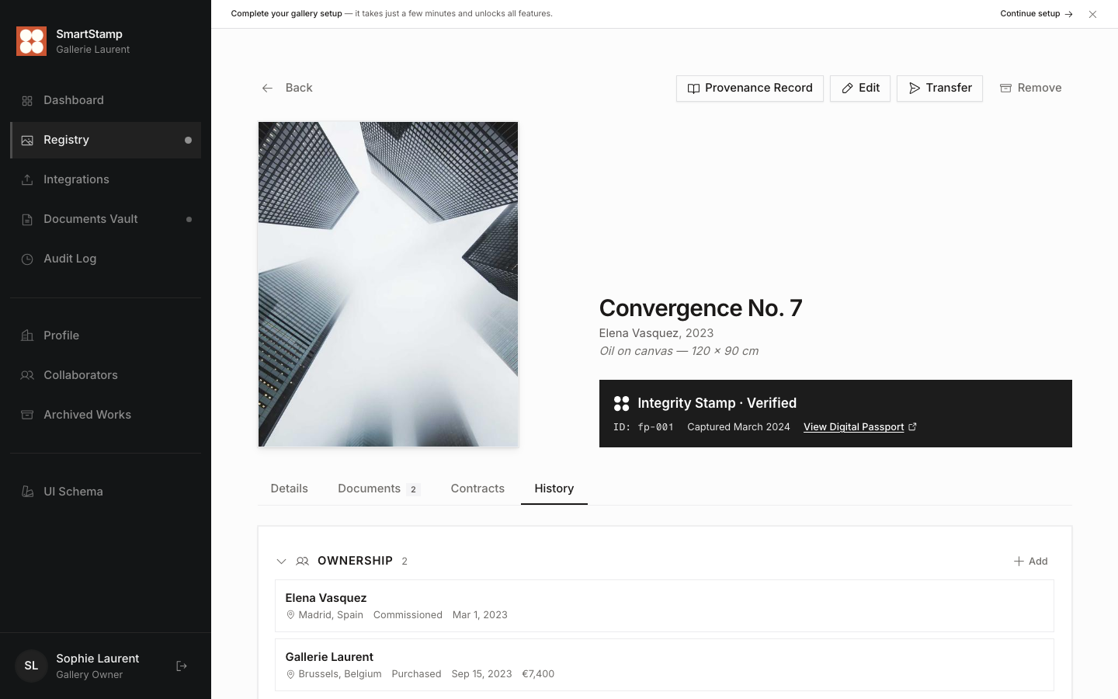
Task: Click Sophie Laurent user name
Action: click(98, 659)
